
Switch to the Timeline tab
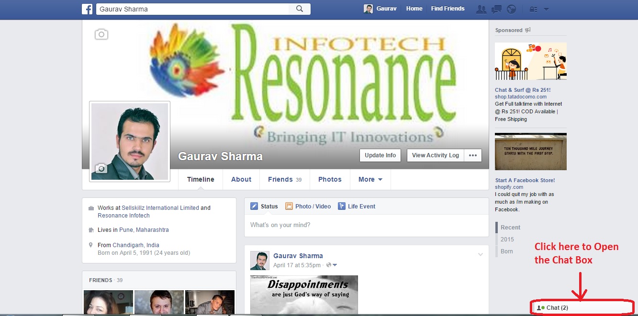point(201,179)
